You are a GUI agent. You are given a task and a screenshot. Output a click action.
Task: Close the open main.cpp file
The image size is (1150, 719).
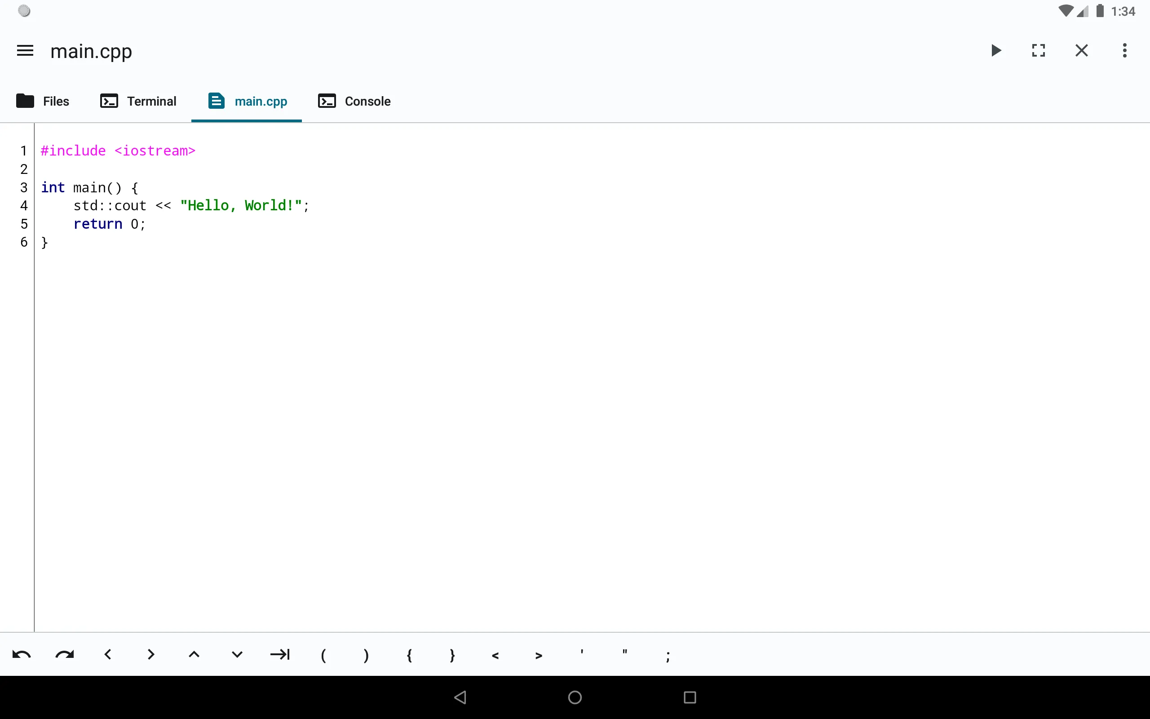1081,50
